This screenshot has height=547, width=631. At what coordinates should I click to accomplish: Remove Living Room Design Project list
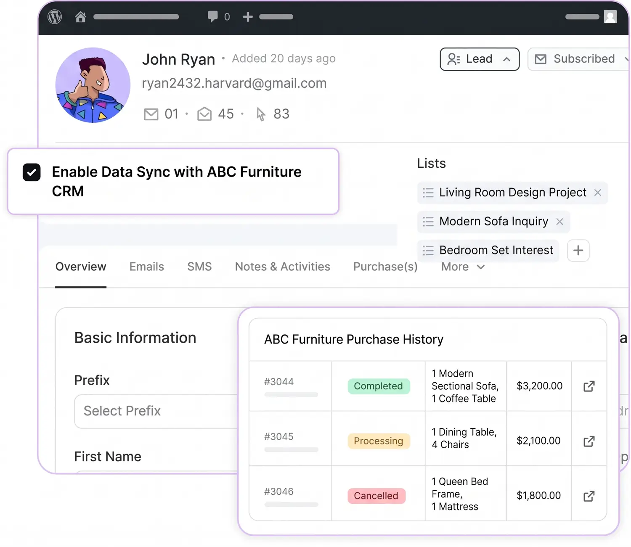(x=597, y=193)
